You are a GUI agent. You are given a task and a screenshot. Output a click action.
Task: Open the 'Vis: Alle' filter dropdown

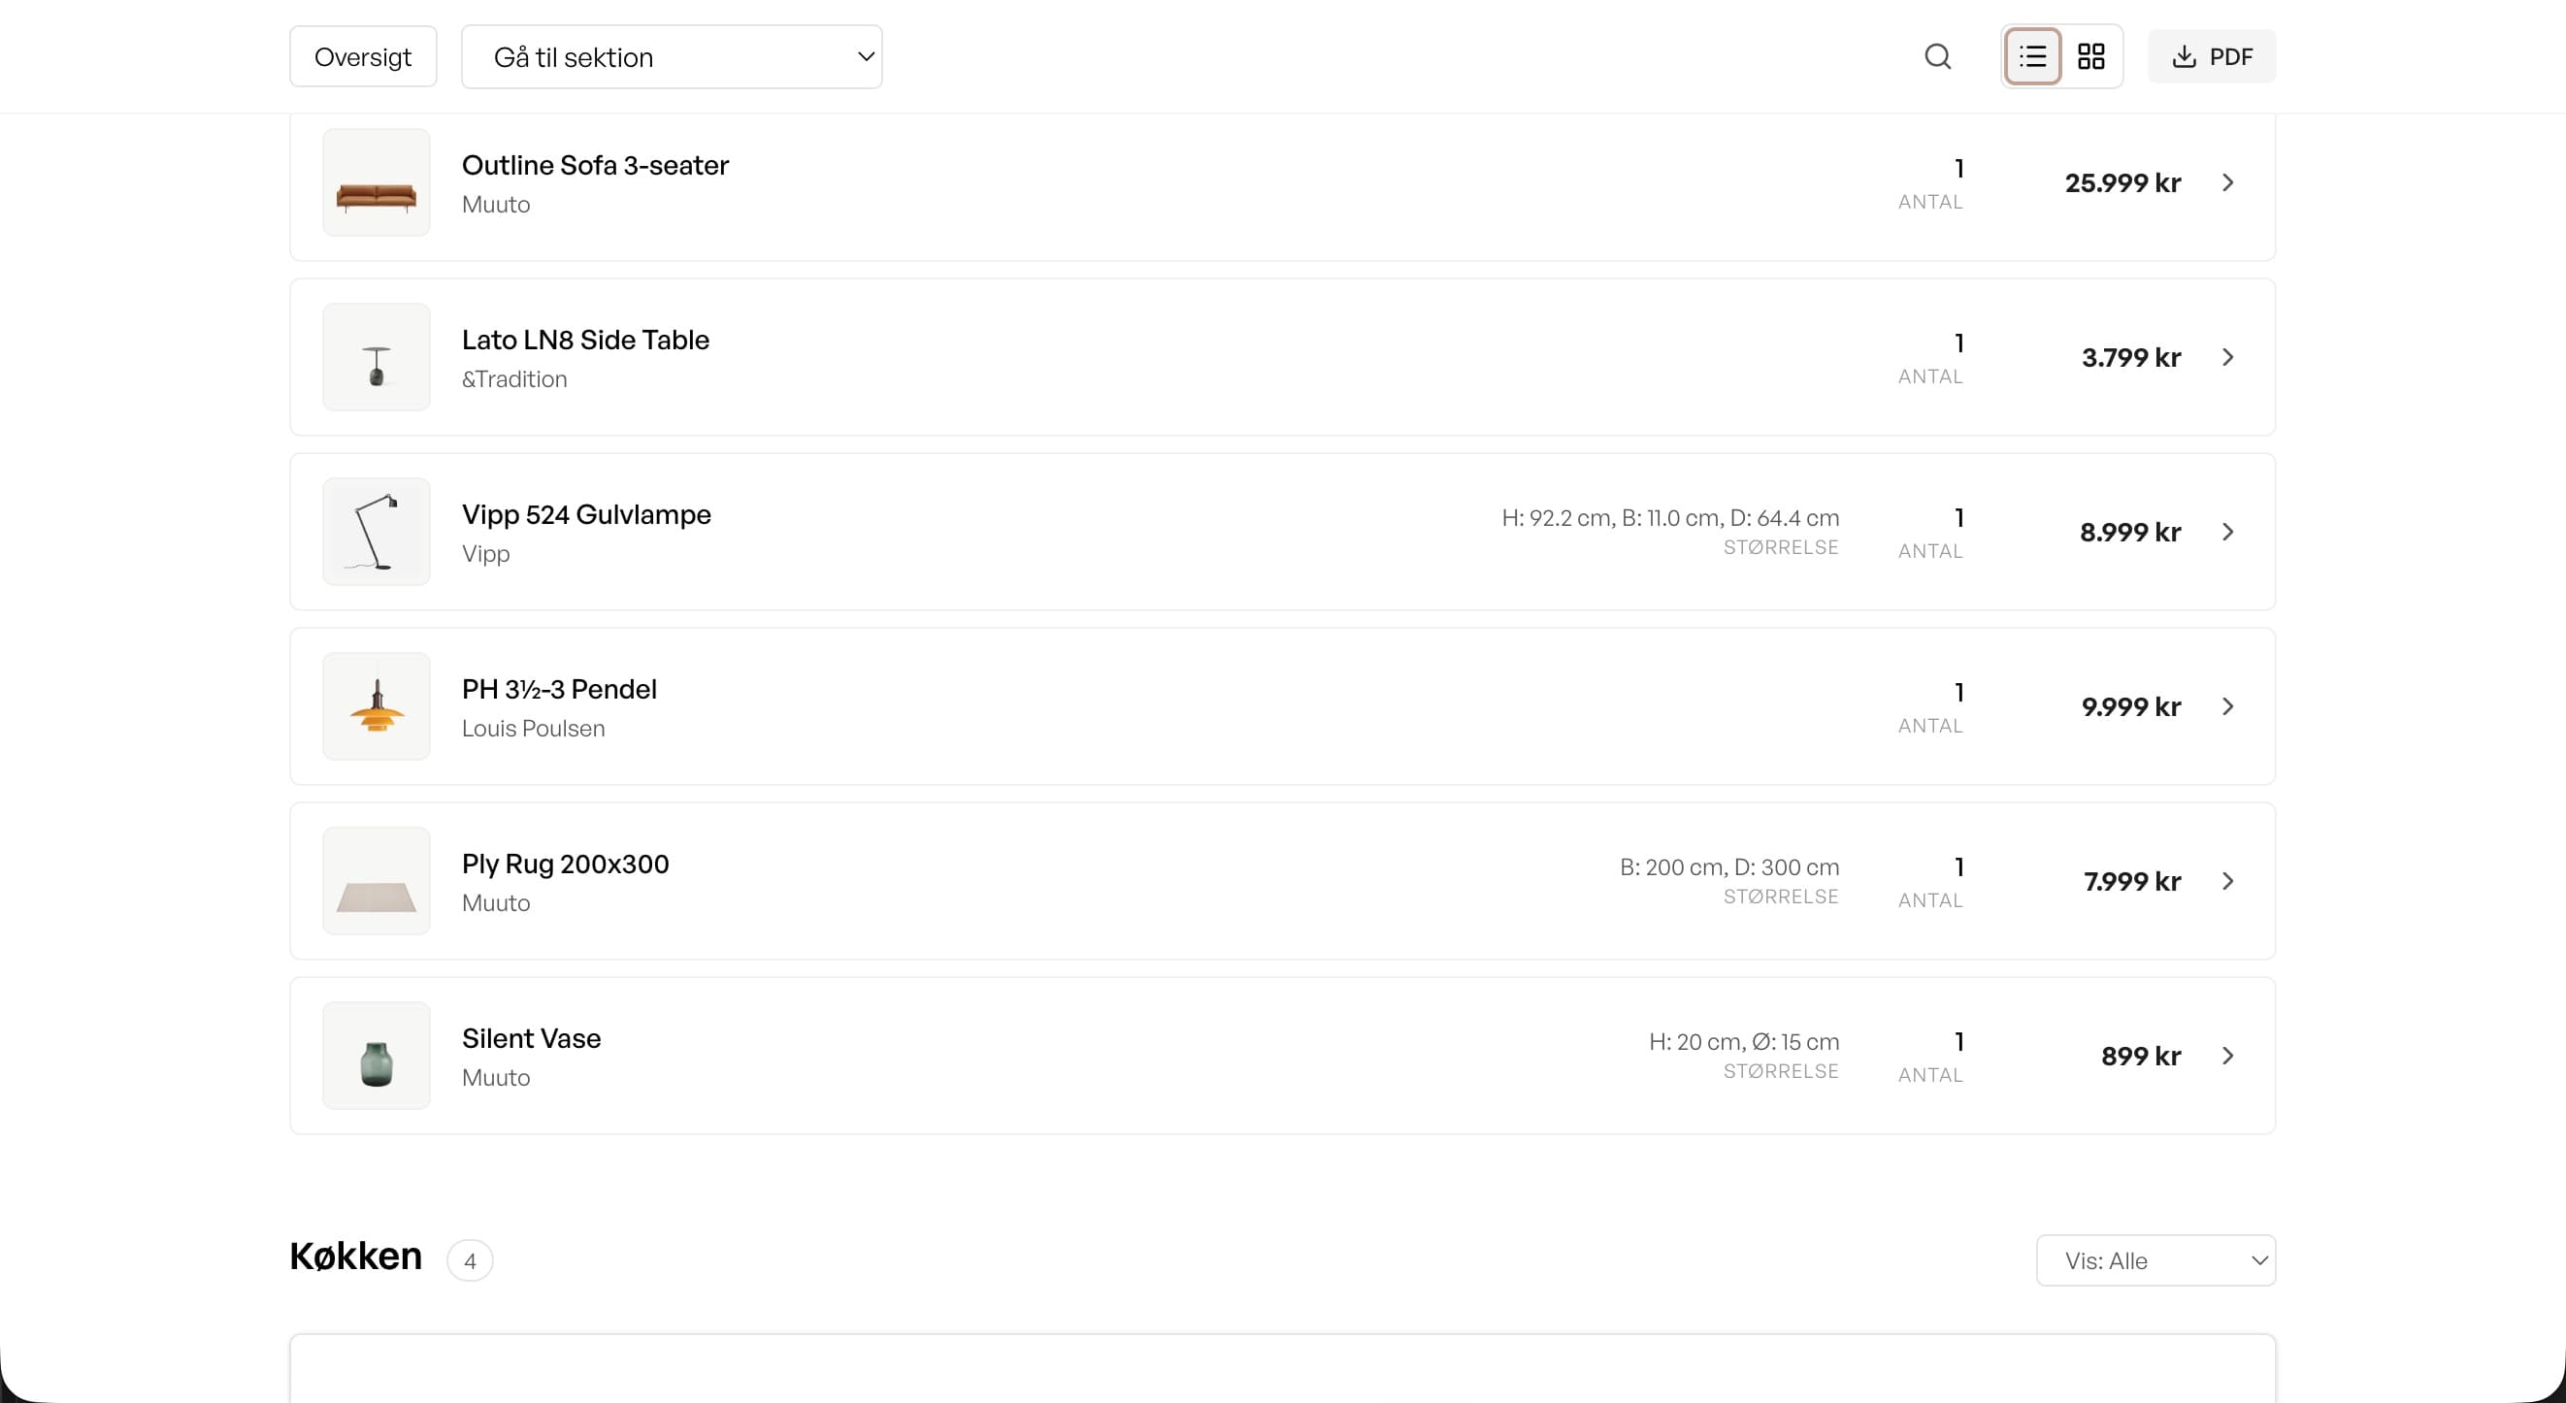click(2155, 1260)
